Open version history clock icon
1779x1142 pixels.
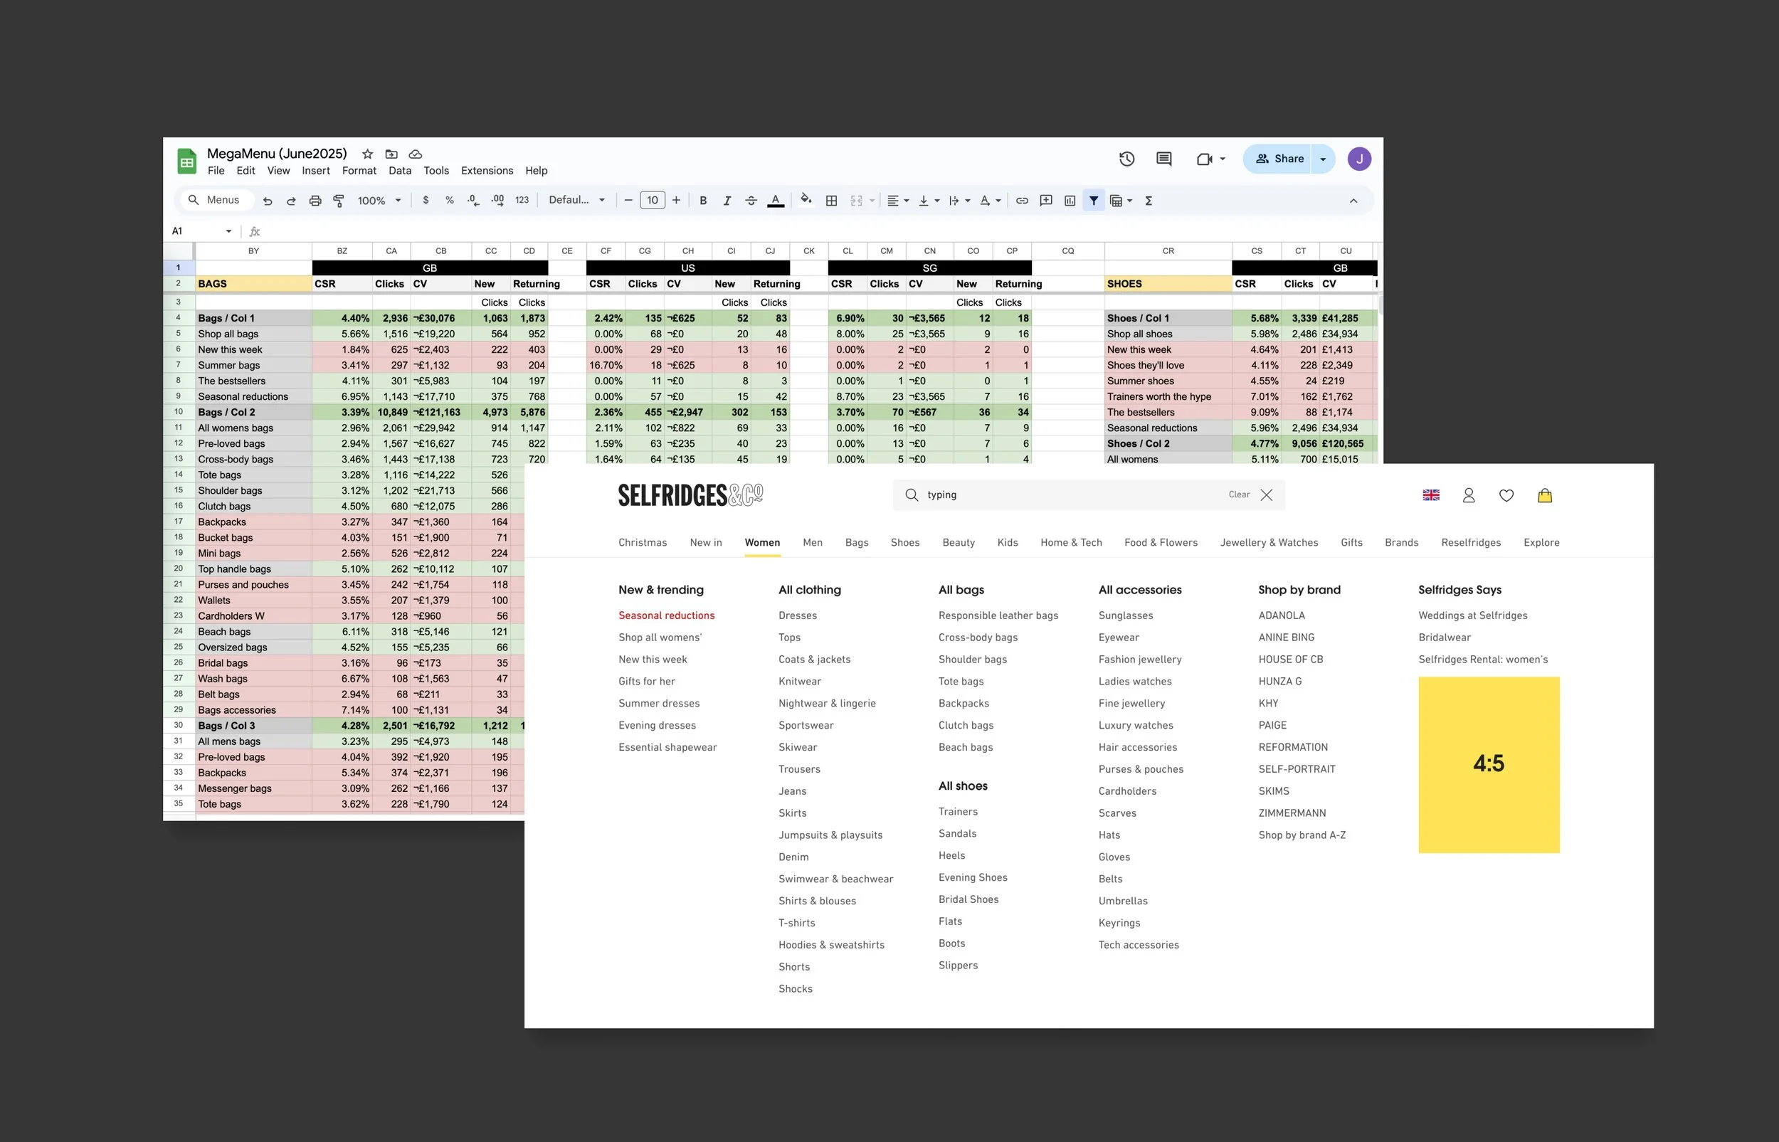[x=1126, y=159]
